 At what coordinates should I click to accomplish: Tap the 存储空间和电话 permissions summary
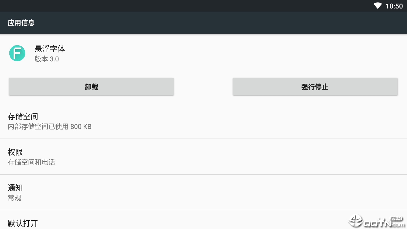(x=31, y=162)
